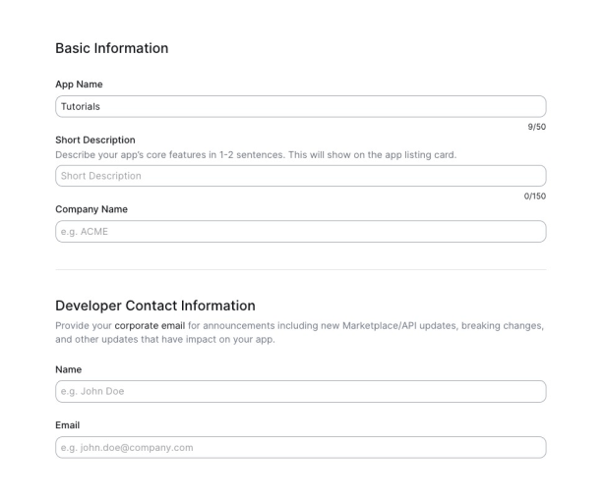
Task: Focus the Email input field
Action: coord(300,447)
